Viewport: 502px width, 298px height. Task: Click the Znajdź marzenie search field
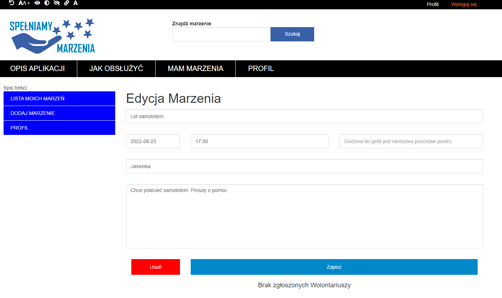pyautogui.click(x=221, y=34)
